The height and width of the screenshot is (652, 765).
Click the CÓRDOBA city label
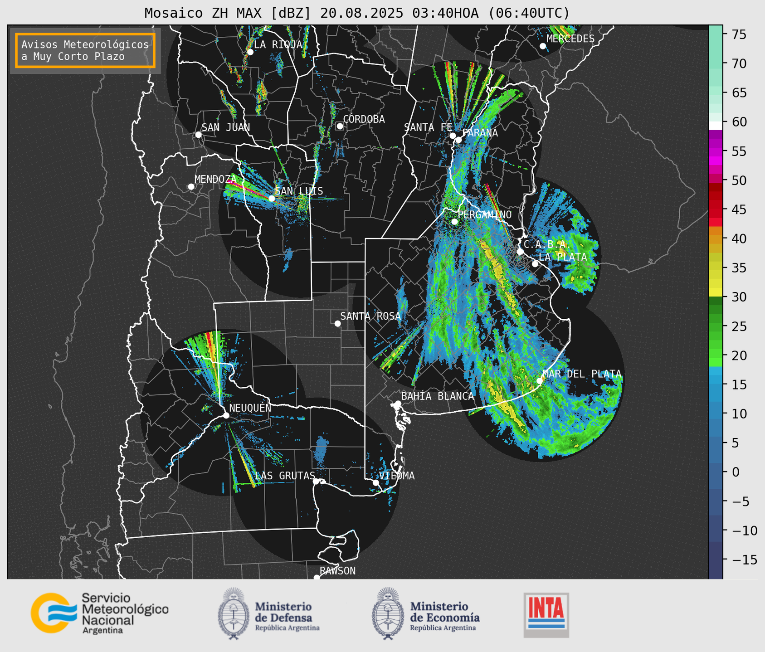point(364,119)
